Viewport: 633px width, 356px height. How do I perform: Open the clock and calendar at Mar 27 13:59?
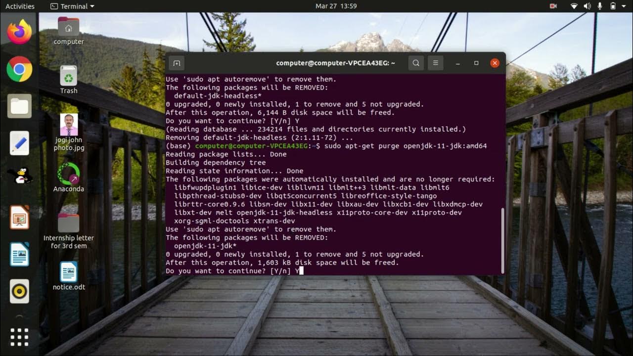click(336, 6)
